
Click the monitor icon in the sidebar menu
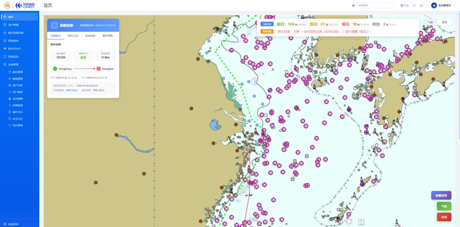5,56
